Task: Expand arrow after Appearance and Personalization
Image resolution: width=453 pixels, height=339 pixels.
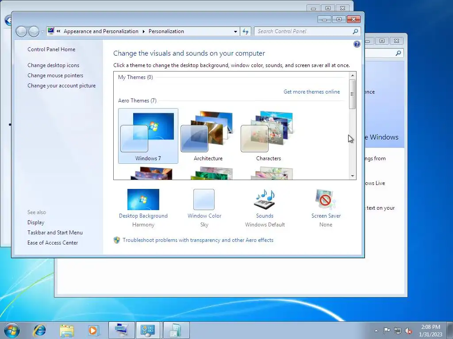Action: [144, 31]
